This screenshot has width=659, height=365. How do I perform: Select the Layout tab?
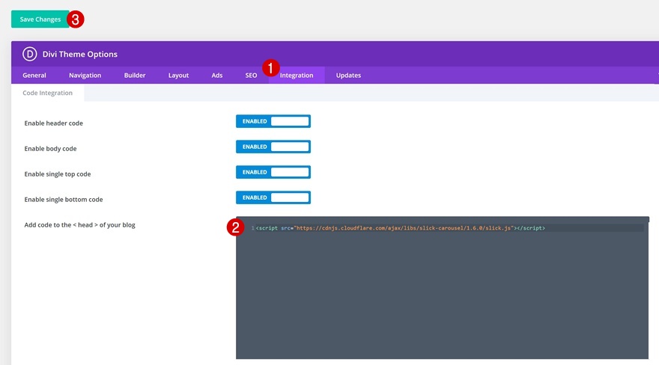pos(179,75)
